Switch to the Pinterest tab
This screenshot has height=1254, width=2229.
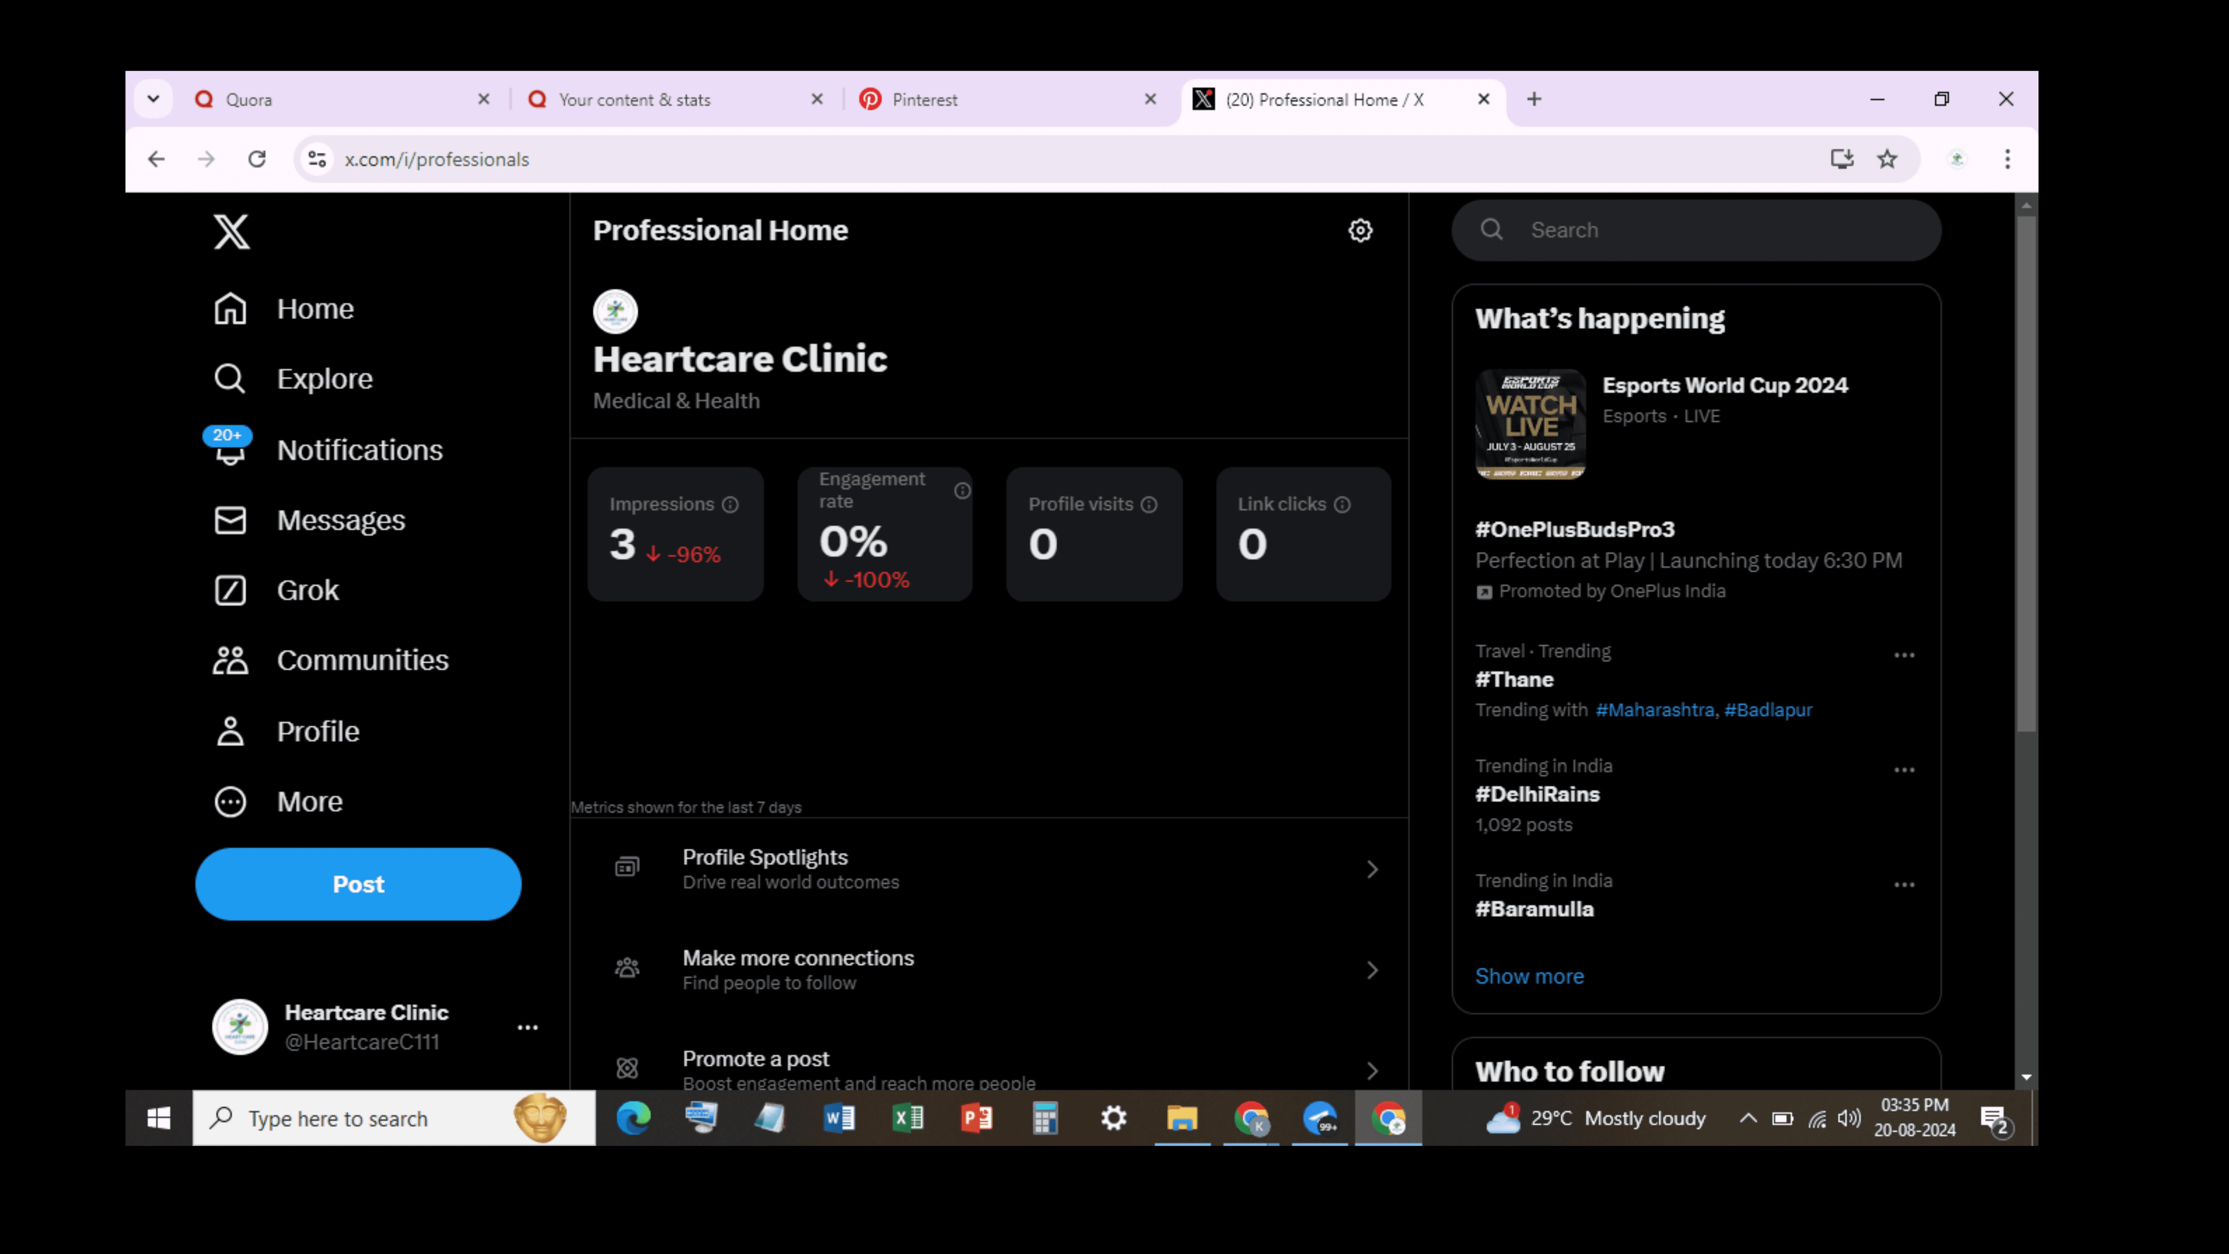coord(1008,100)
